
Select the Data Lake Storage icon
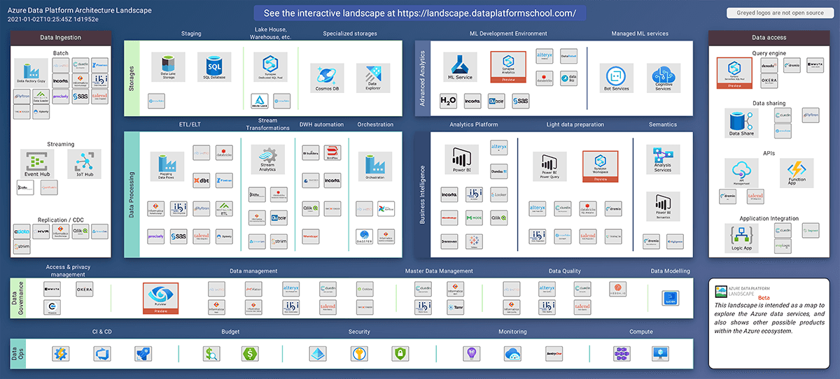[x=167, y=69]
